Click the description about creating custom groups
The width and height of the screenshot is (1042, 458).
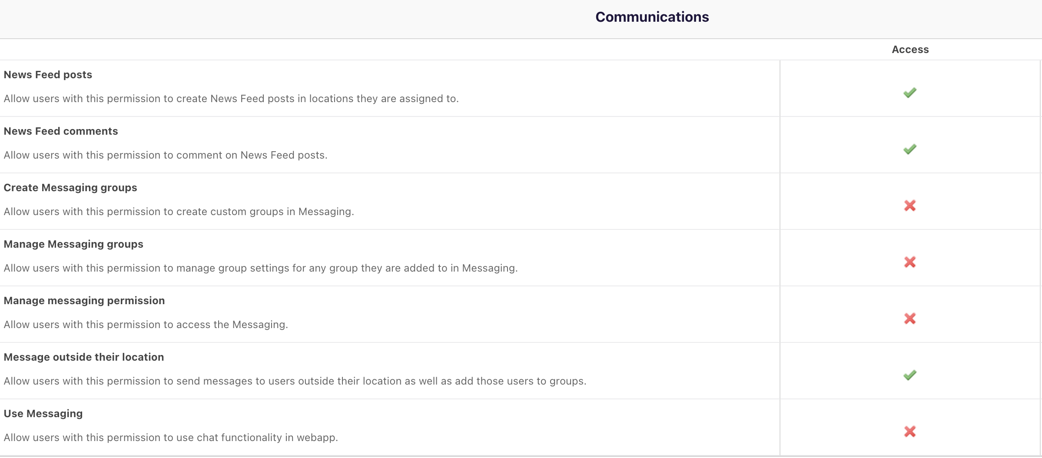point(179,212)
